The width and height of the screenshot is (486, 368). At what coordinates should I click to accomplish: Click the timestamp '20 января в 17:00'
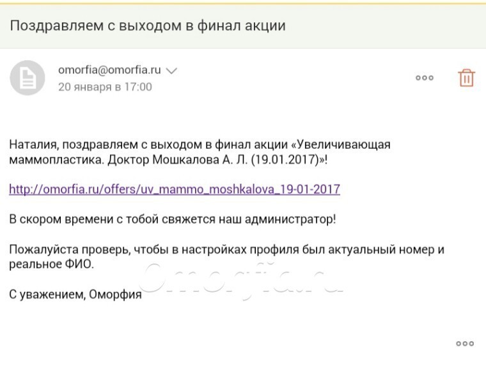pos(105,87)
